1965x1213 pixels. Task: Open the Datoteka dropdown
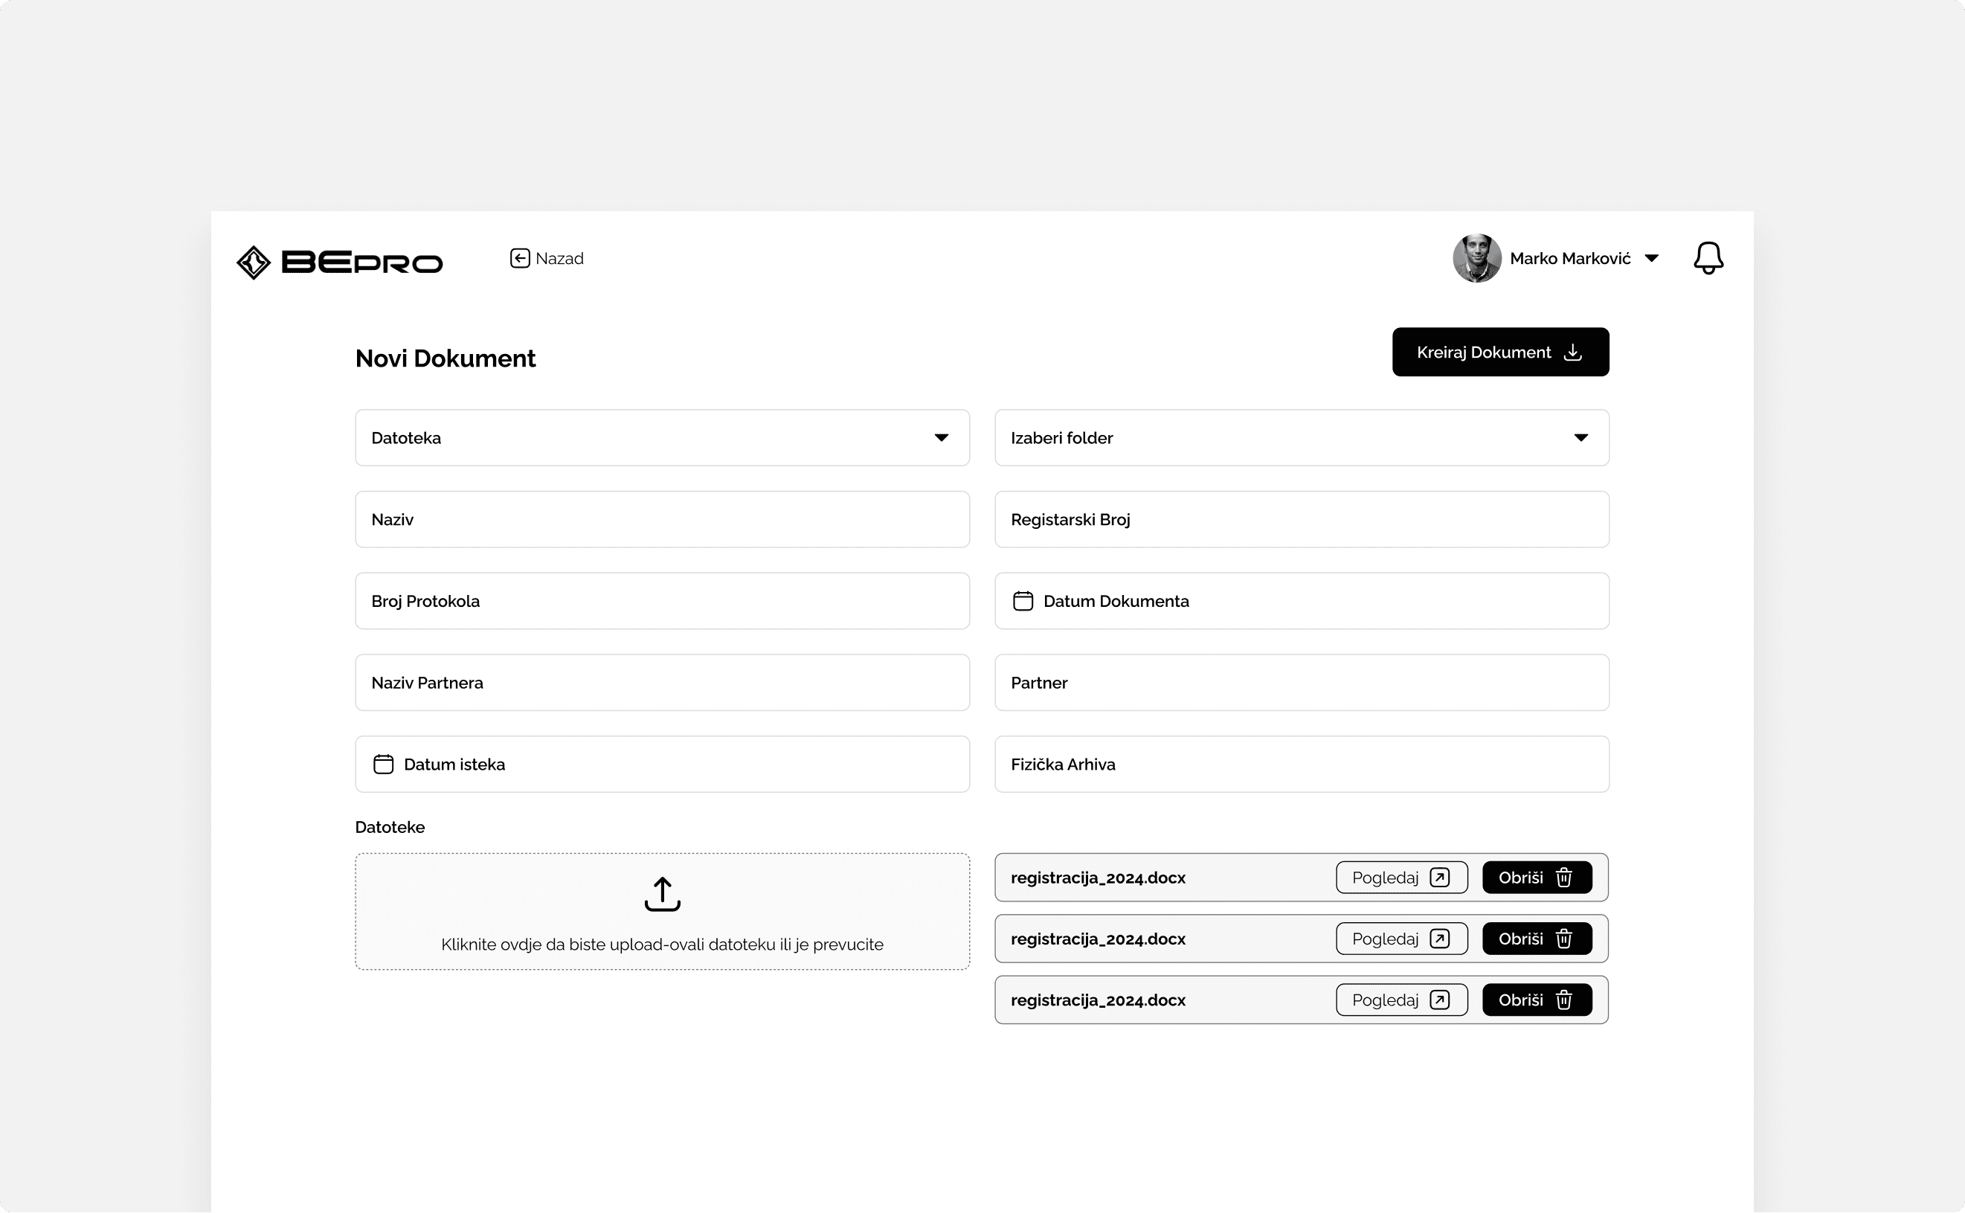click(x=662, y=438)
